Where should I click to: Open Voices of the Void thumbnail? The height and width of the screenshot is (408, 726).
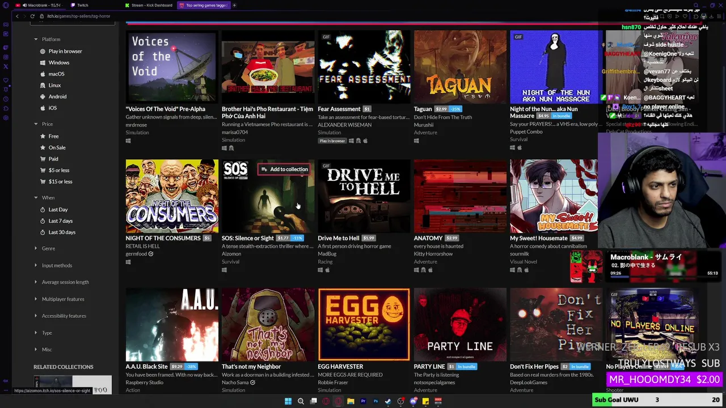[172, 67]
